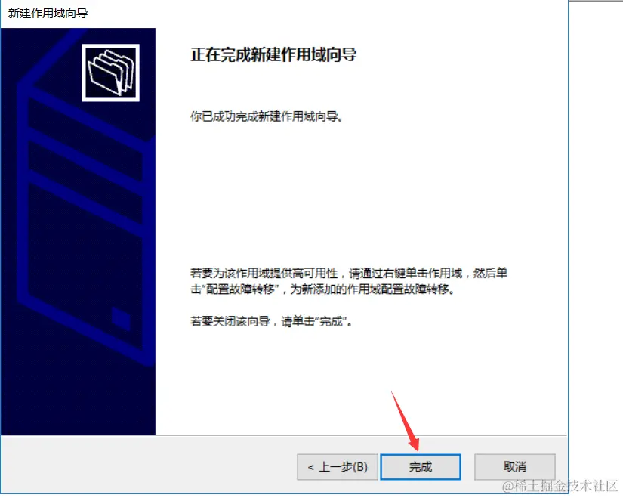
Task: Cancel the wizard with the 取消 button
Action: [514, 466]
